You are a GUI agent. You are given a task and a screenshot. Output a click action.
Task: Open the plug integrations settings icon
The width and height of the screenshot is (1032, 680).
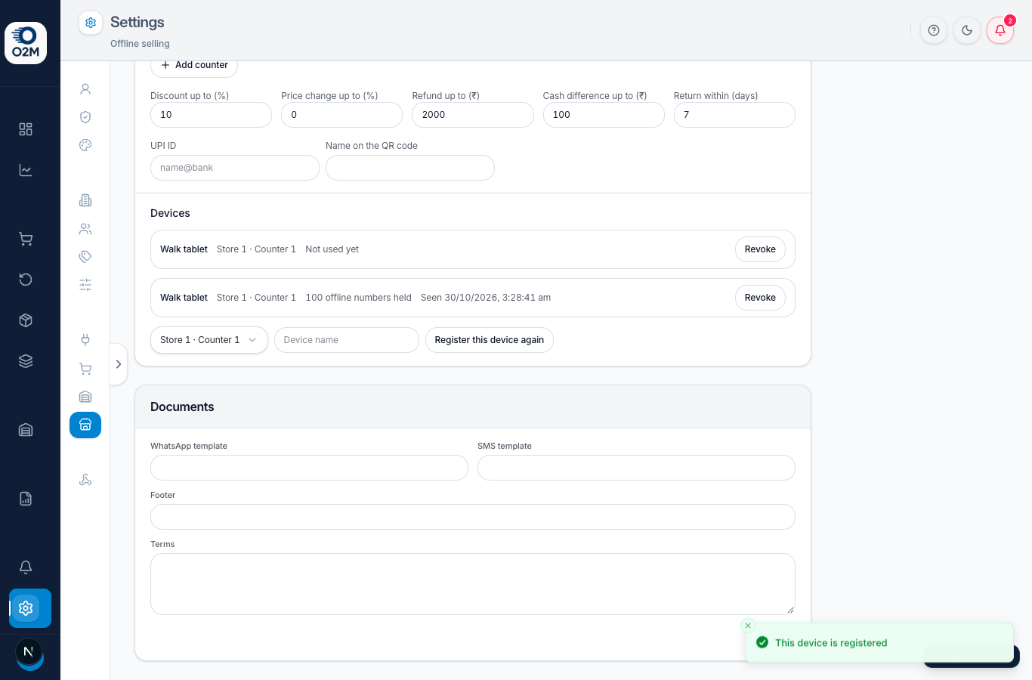85,340
